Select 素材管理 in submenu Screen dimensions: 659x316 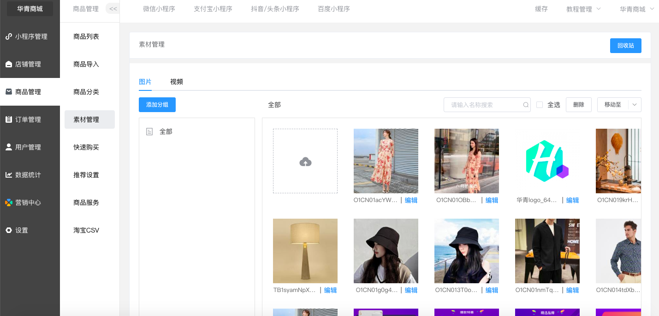[89, 119]
